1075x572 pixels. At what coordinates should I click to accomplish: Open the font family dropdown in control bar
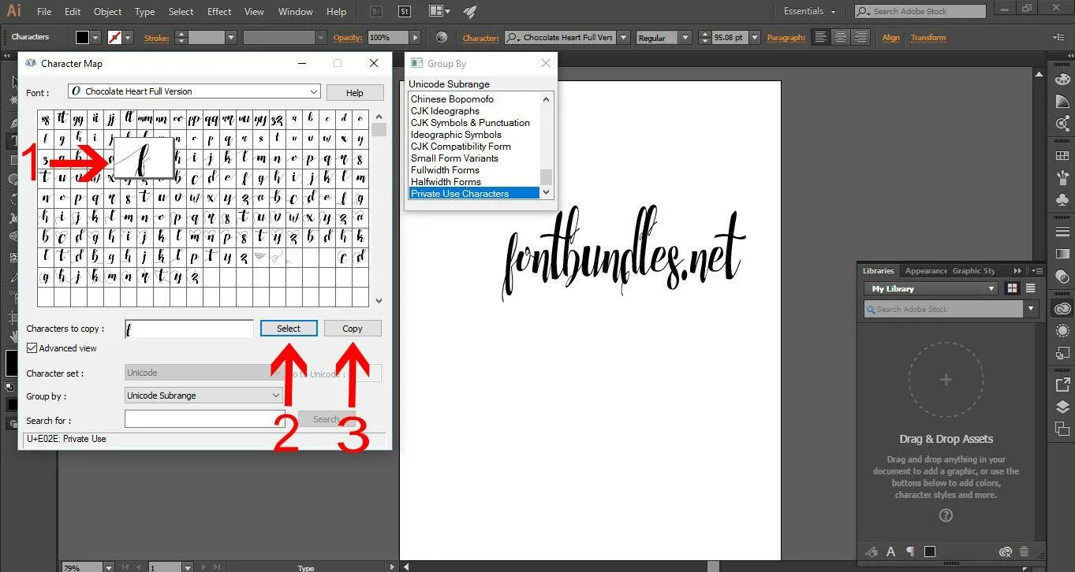tap(623, 38)
